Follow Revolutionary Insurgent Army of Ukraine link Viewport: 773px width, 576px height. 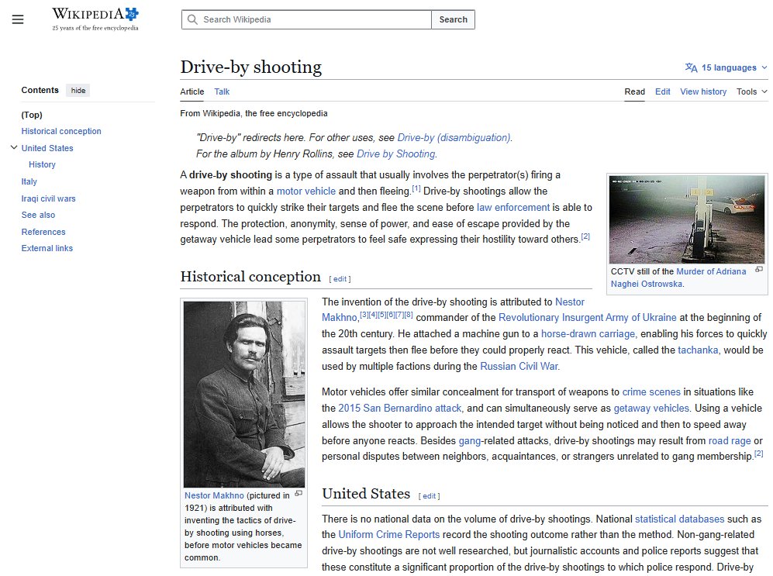pos(587,317)
